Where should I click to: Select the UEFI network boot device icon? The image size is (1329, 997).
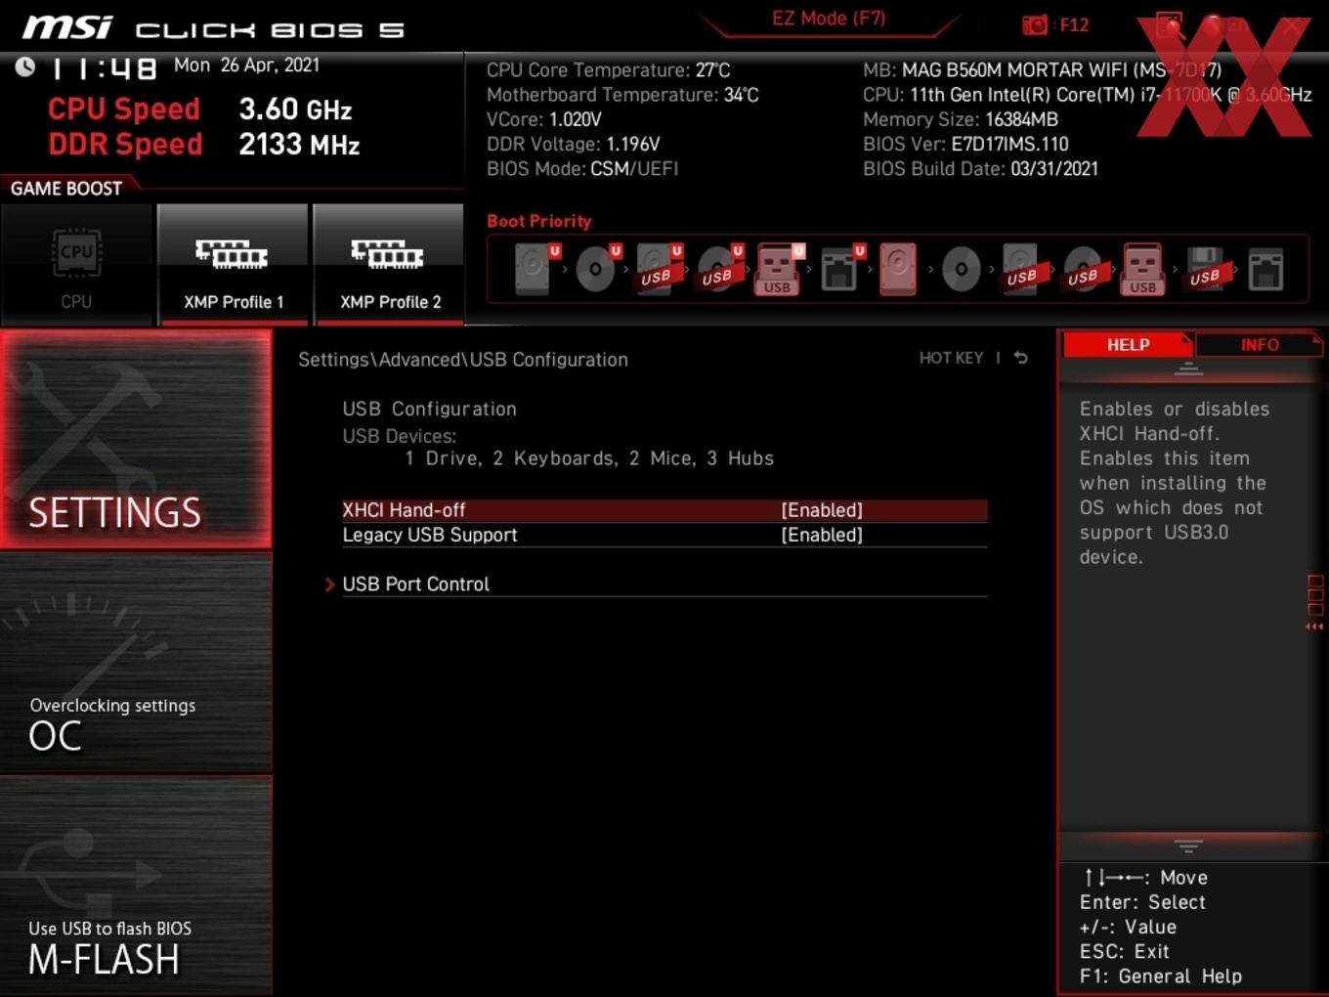[841, 269]
